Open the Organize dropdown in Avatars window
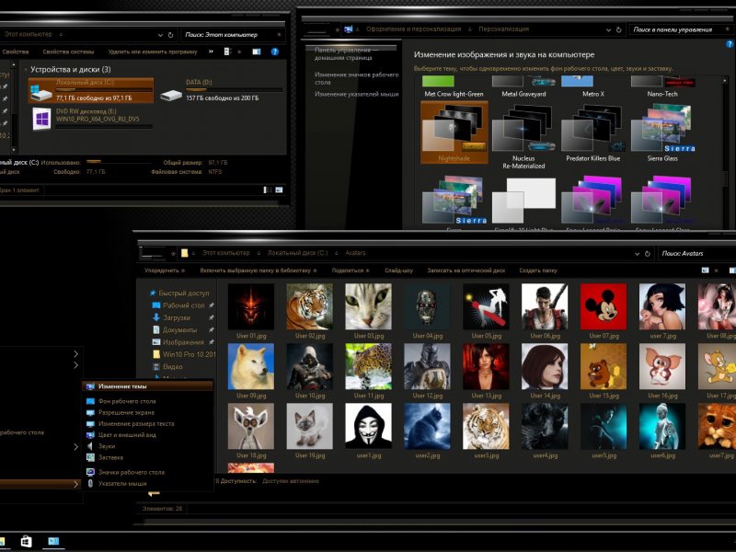Image resolution: width=736 pixels, height=552 pixels. coord(165,270)
